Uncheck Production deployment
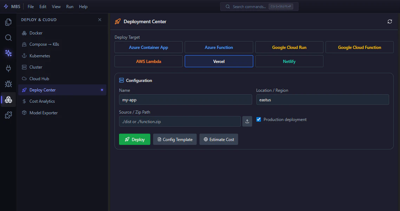Viewport: 400px width, 211px height. [x=258, y=119]
